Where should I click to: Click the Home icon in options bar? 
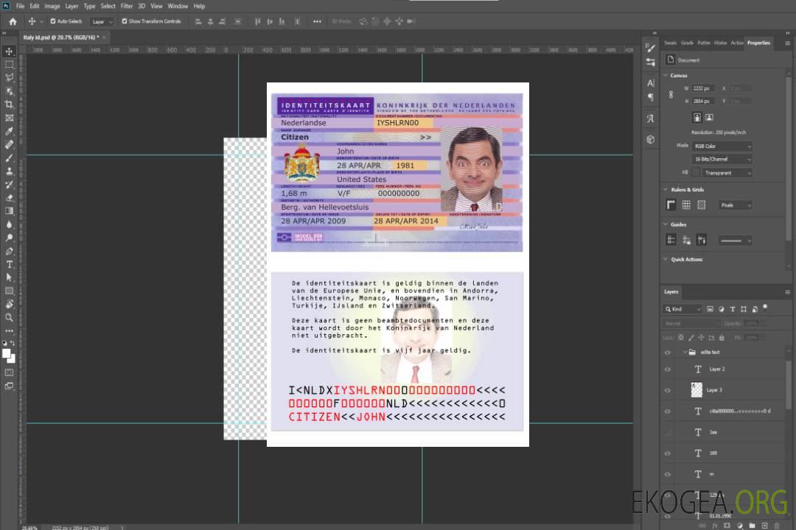pyautogui.click(x=13, y=21)
